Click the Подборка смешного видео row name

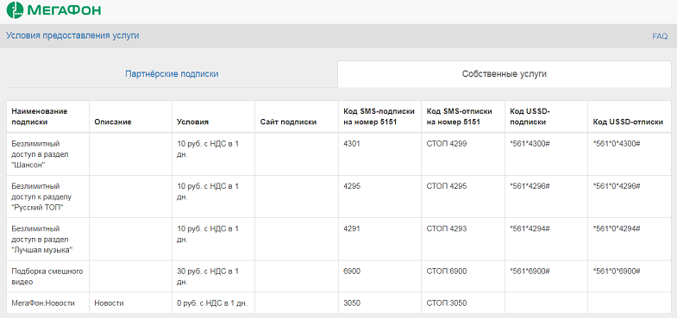click(x=48, y=277)
